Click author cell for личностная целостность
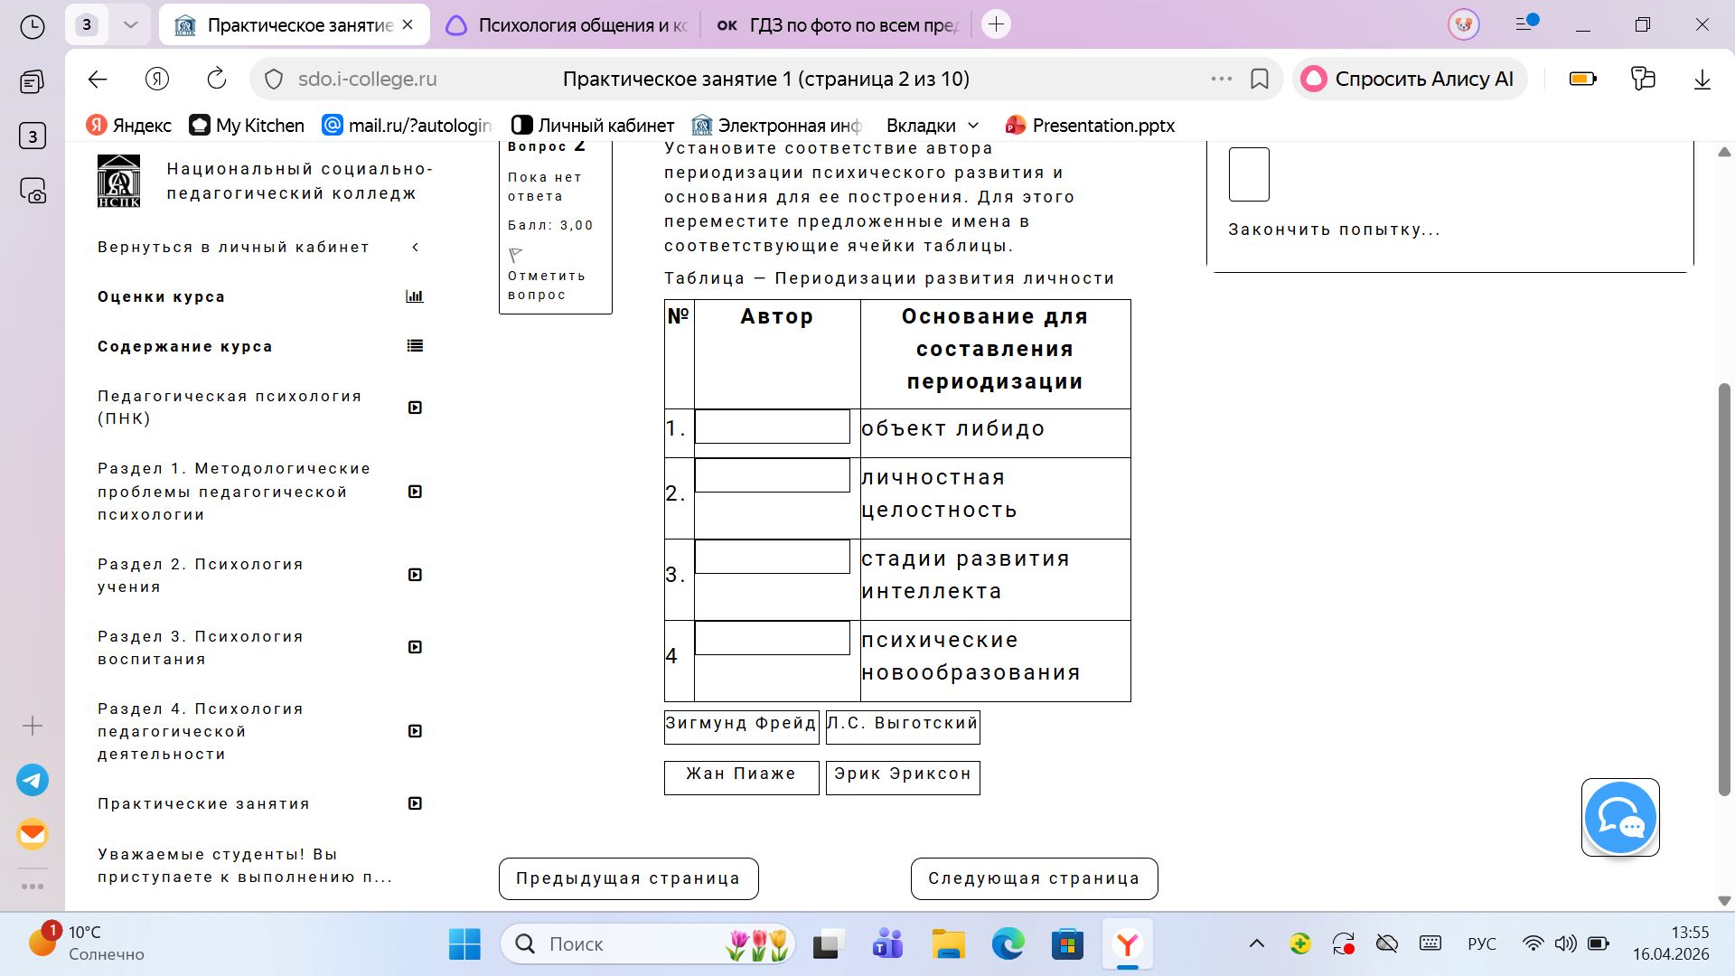 (773, 475)
